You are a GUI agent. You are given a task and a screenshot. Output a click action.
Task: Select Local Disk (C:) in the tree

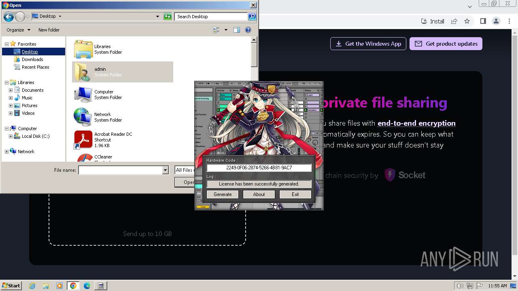pos(36,136)
